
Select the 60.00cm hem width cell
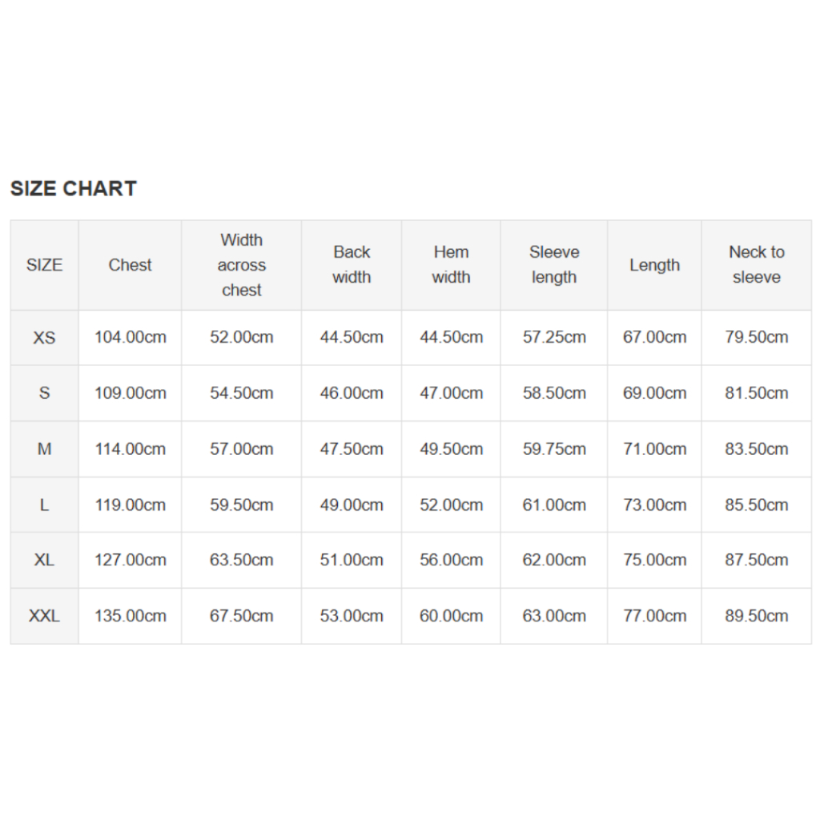click(x=451, y=616)
